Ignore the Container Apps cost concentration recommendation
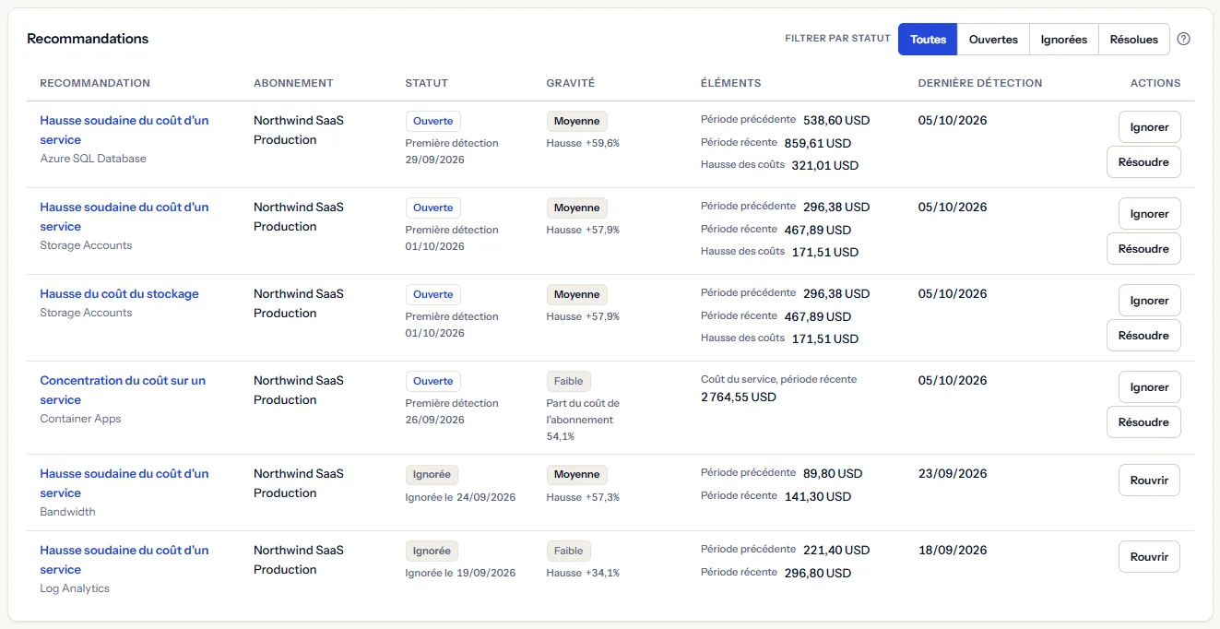The image size is (1220, 629). click(1150, 387)
